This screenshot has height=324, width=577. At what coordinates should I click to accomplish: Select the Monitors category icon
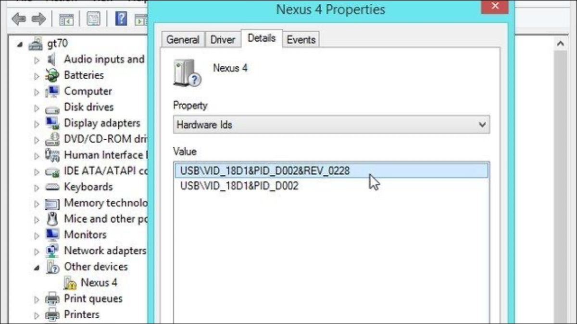click(x=51, y=235)
